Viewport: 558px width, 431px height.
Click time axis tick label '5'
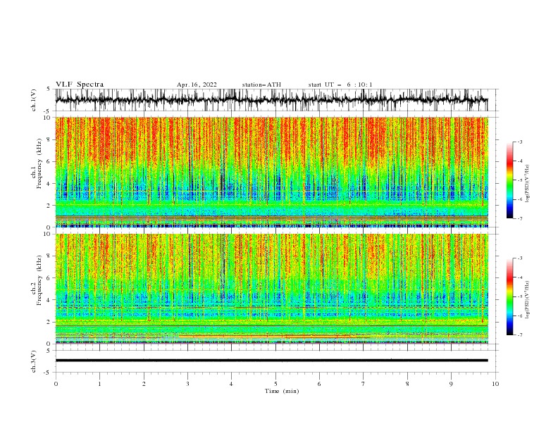[x=275, y=384]
